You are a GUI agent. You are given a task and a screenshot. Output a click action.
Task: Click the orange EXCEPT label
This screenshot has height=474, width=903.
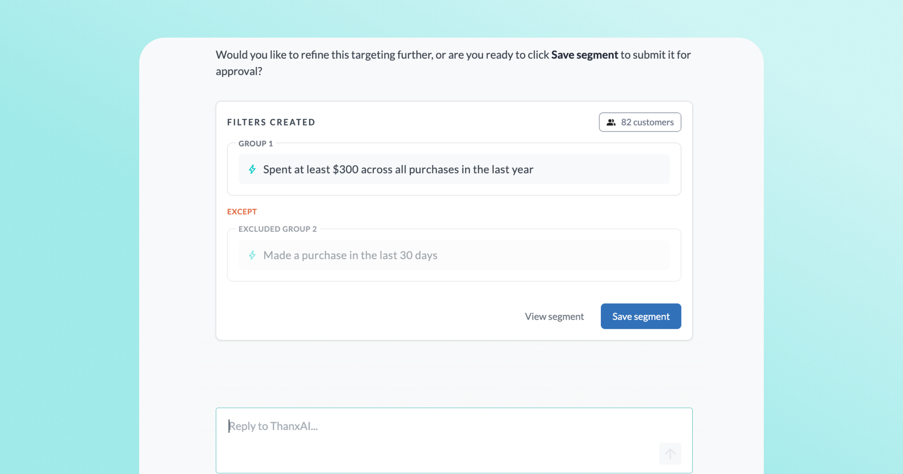pyautogui.click(x=242, y=212)
